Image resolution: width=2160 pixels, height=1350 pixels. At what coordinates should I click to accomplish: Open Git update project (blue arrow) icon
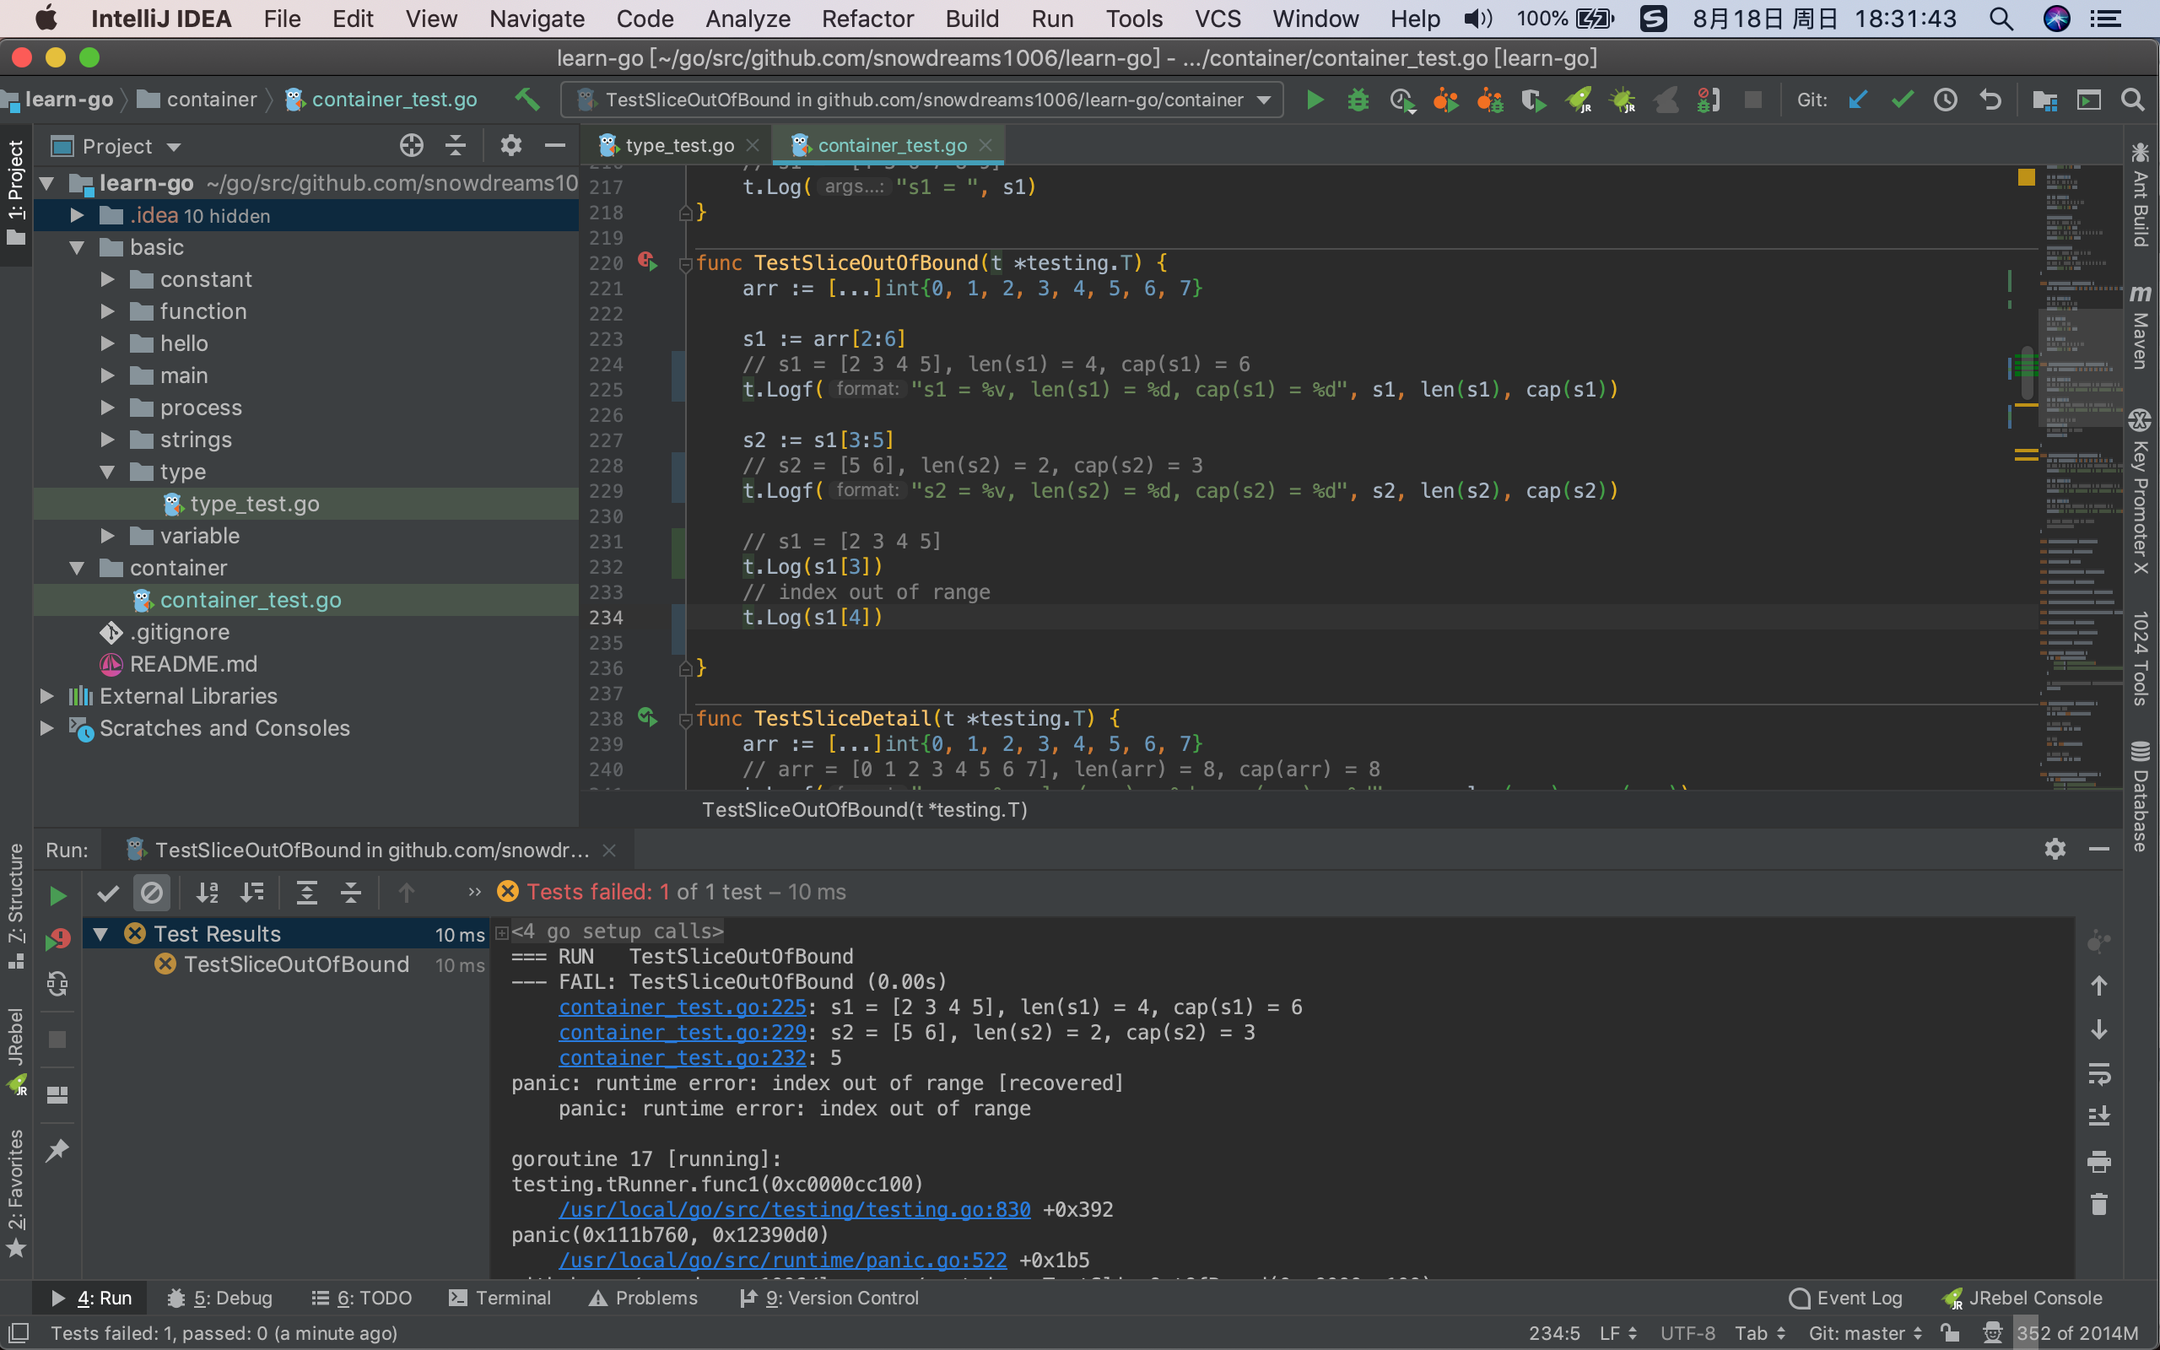1858,99
